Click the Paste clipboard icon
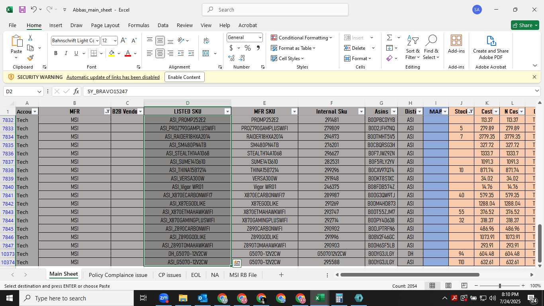The image size is (544, 306). click(16, 41)
